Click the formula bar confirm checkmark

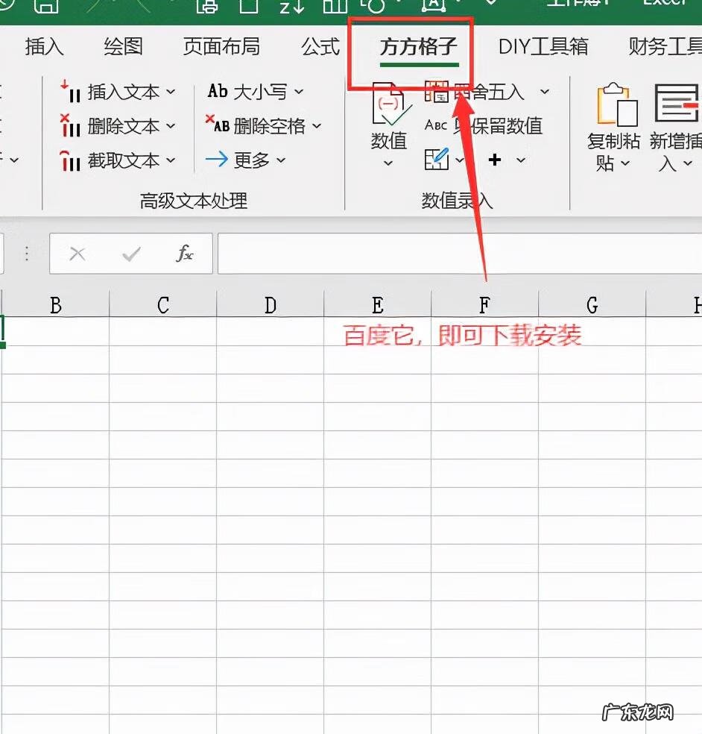131,254
